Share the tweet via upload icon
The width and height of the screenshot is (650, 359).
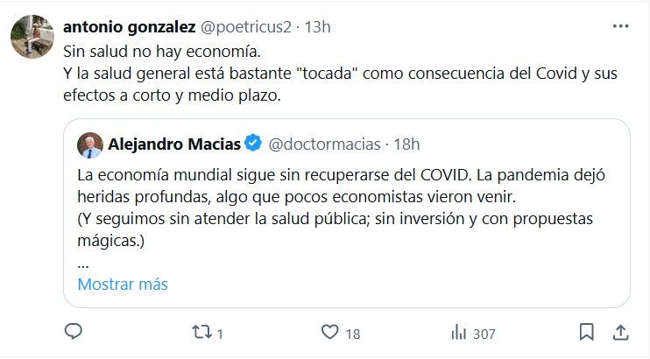click(619, 333)
